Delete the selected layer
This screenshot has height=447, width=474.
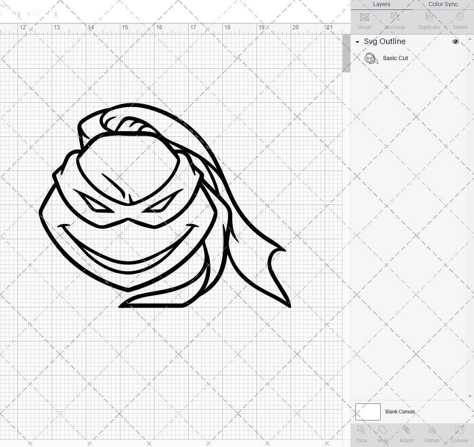[460, 20]
